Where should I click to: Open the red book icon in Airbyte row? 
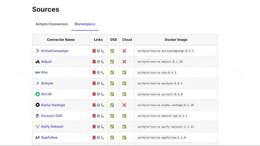coord(94,83)
